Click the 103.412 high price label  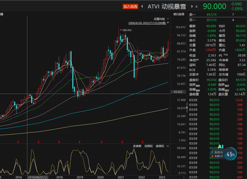(x=127, y=30)
